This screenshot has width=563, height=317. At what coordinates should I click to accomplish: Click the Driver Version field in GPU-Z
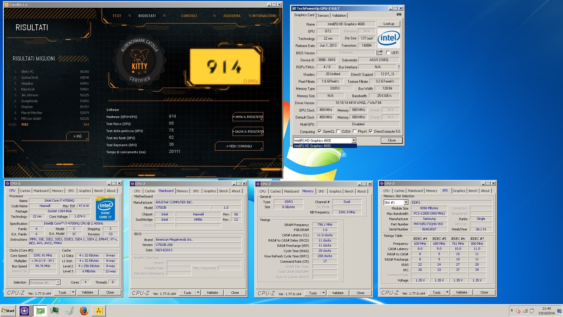pos(358,103)
